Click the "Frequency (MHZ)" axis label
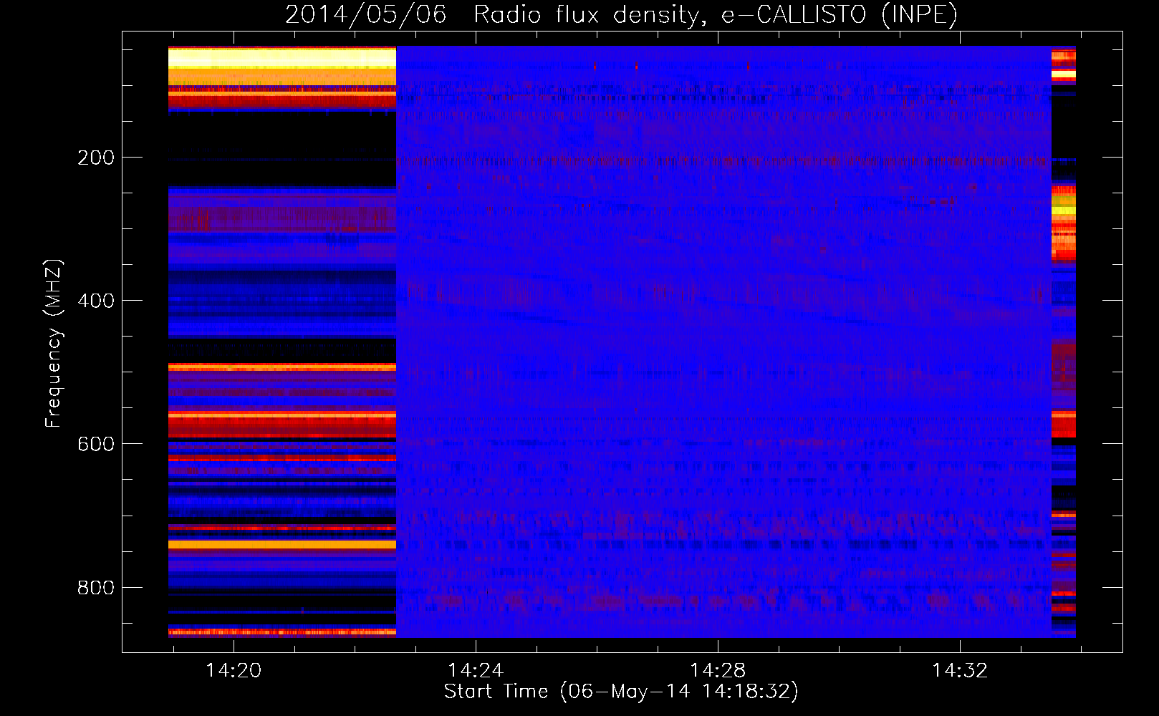Screen dimensions: 1159x716 click(x=54, y=344)
